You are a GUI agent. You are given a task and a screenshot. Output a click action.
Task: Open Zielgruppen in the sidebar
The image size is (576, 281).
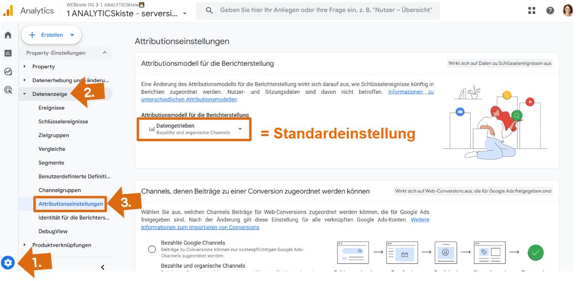point(54,136)
